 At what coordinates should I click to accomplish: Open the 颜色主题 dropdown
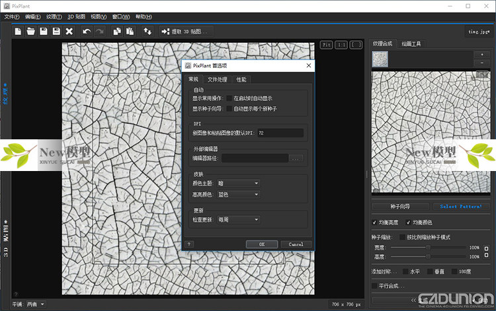[x=239, y=183]
